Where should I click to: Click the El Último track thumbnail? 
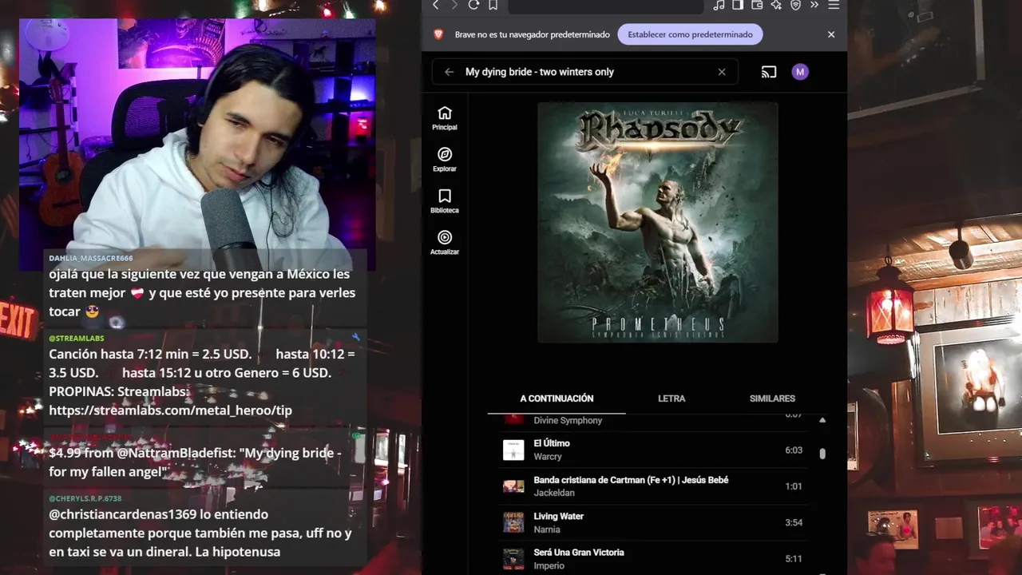[513, 450]
